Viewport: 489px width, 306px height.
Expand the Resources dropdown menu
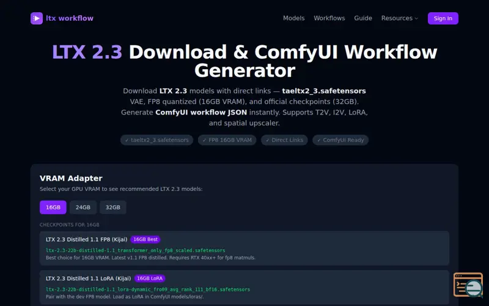(x=400, y=18)
